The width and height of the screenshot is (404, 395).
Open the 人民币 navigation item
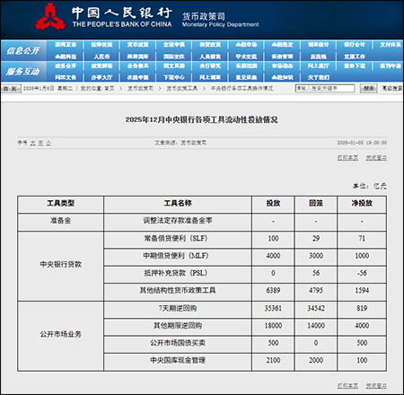101,57
